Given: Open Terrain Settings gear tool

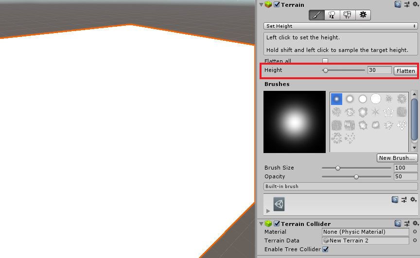Looking at the screenshot, I should click(x=363, y=15).
